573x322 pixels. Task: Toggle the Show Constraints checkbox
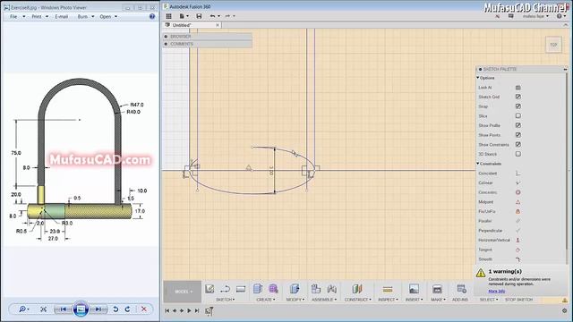coord(517,144)
